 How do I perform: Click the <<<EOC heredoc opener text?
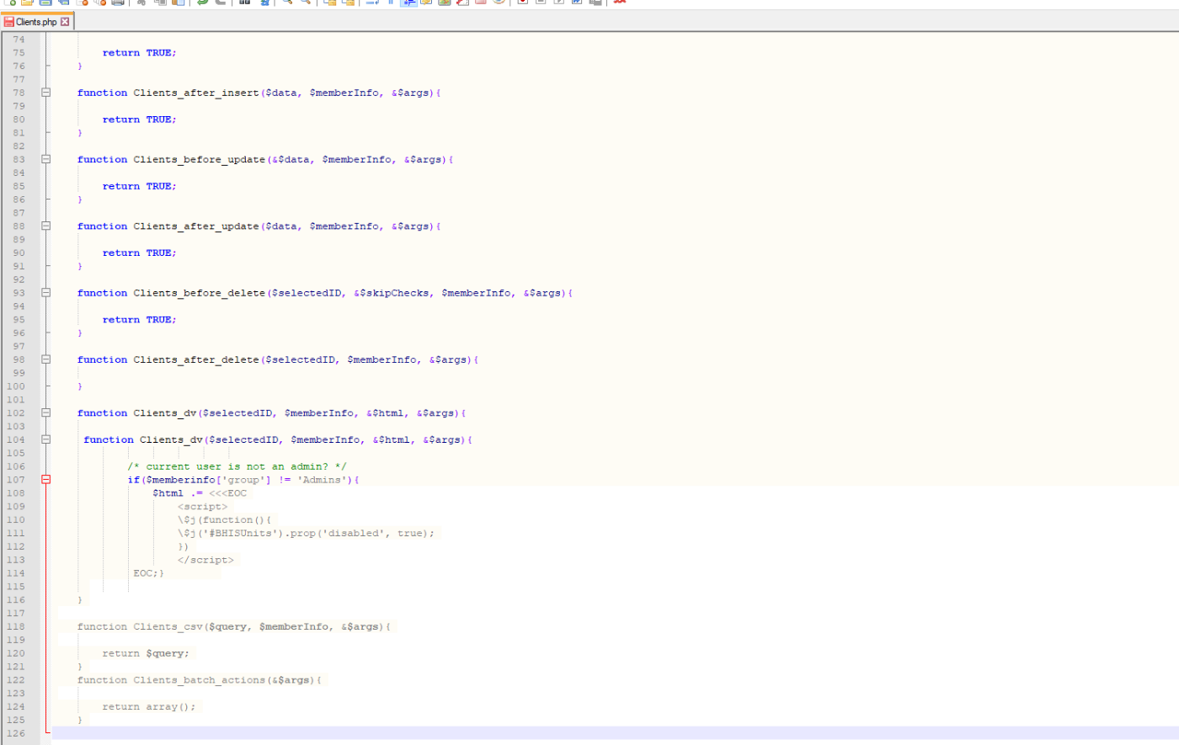point(228,493)
